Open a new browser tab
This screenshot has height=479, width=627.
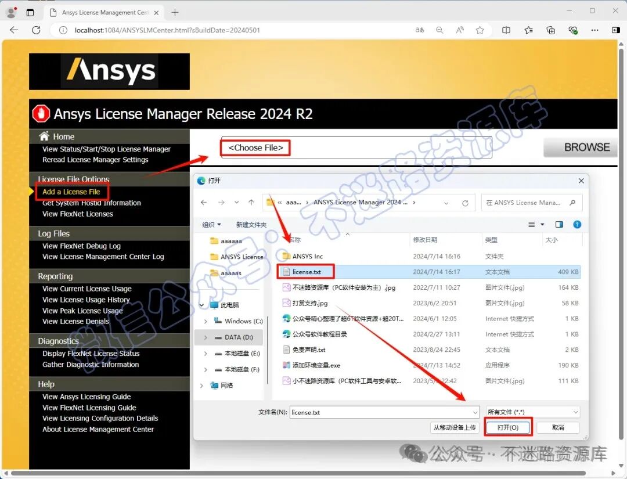tap(175, 12)
